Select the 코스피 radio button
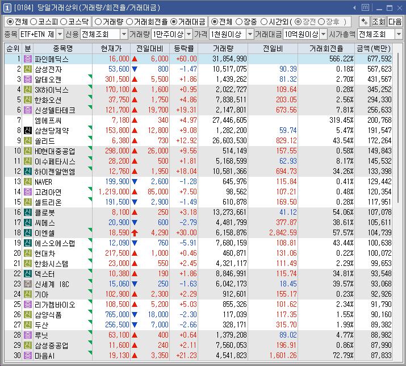 [x=34, y=22]
